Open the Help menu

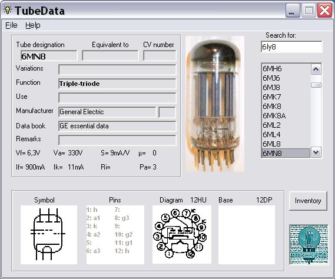[33, 25]
